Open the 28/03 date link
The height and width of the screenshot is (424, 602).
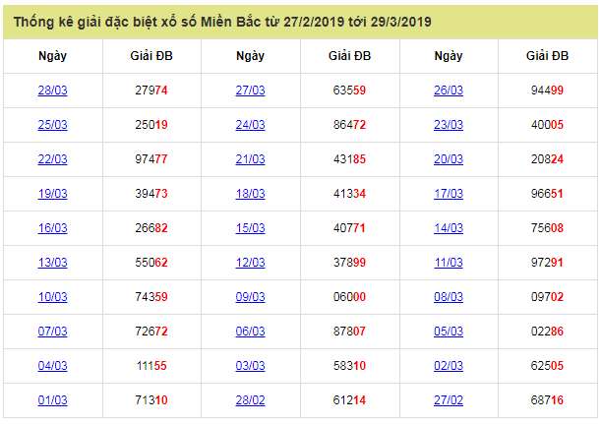tap(52, 91)
